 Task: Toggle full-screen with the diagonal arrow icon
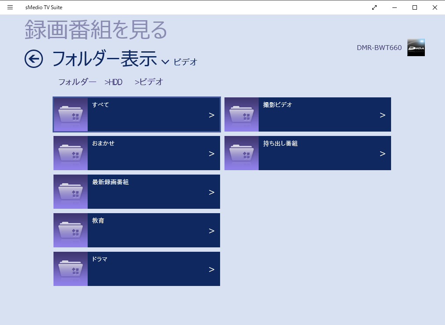pyautogui.click(x=374, y=7)
